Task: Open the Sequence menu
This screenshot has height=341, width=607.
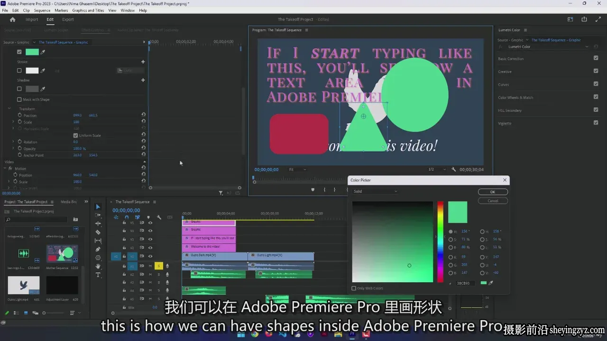Action: [x=42, y=10]
